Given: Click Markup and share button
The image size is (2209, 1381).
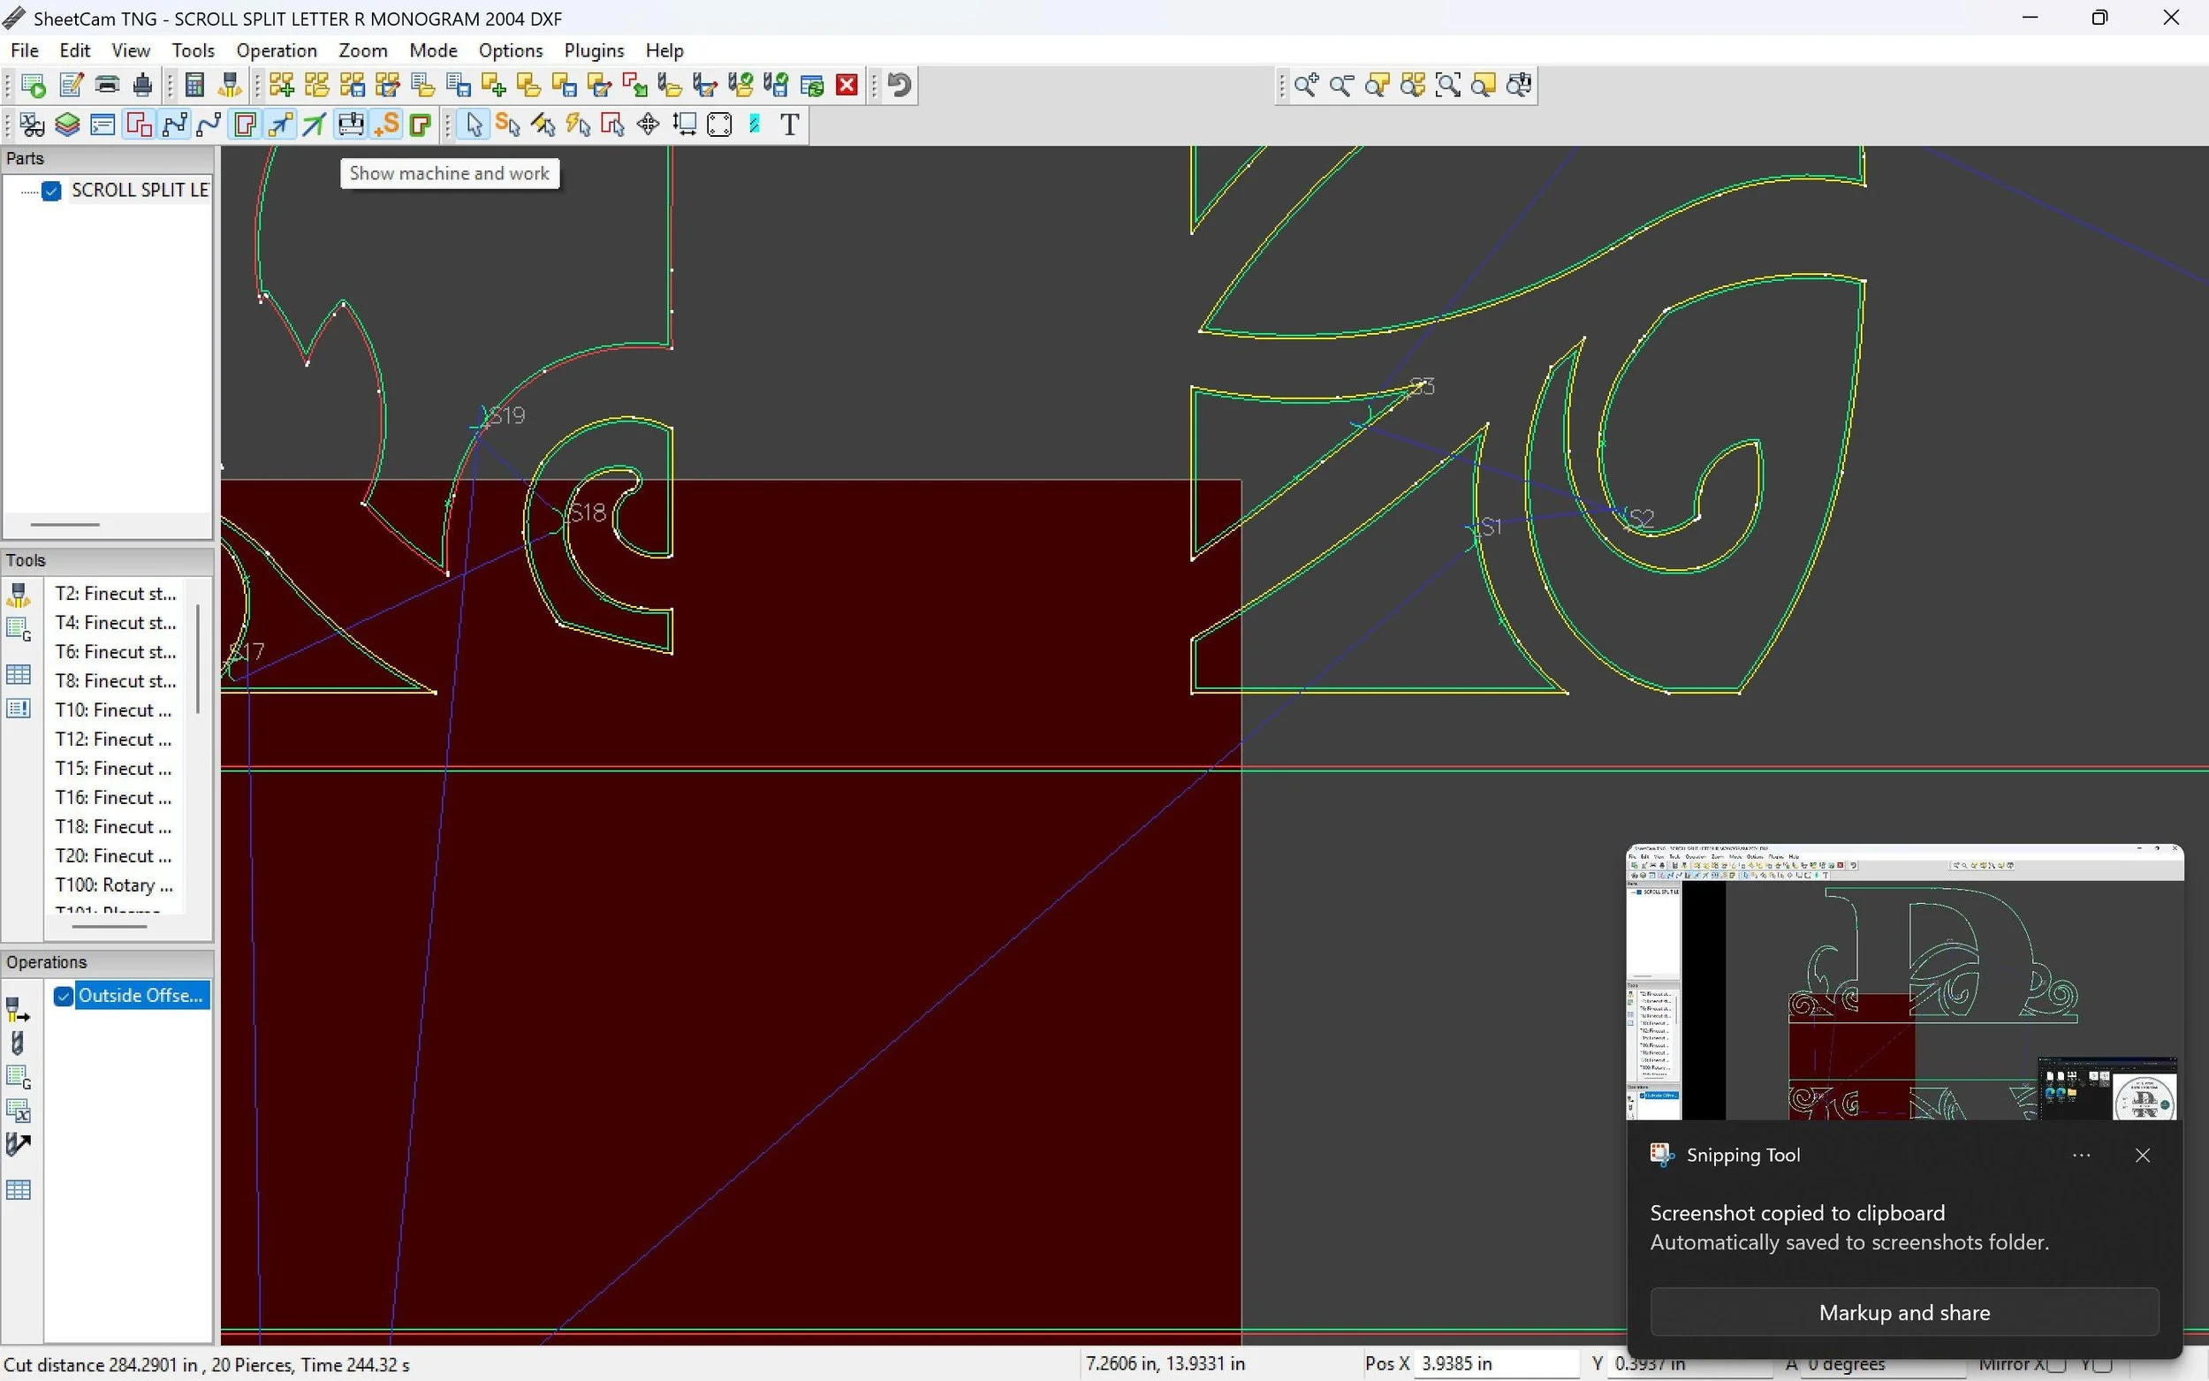Looking at the screenshot, I should click(1904, 1311).
